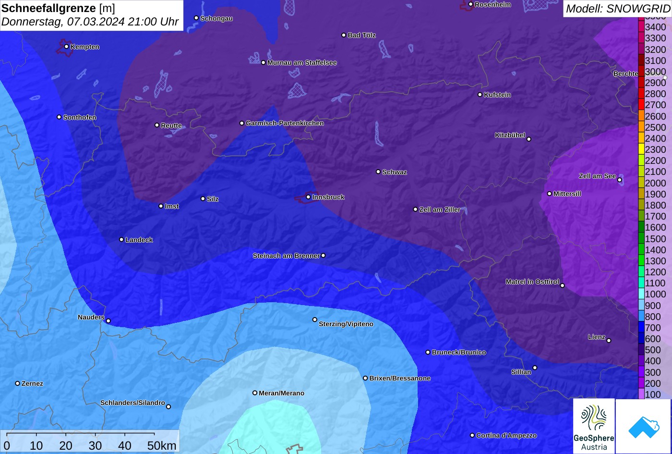Select the Zell am Ziller label
The image size is (672, 454).
[440, 209]
